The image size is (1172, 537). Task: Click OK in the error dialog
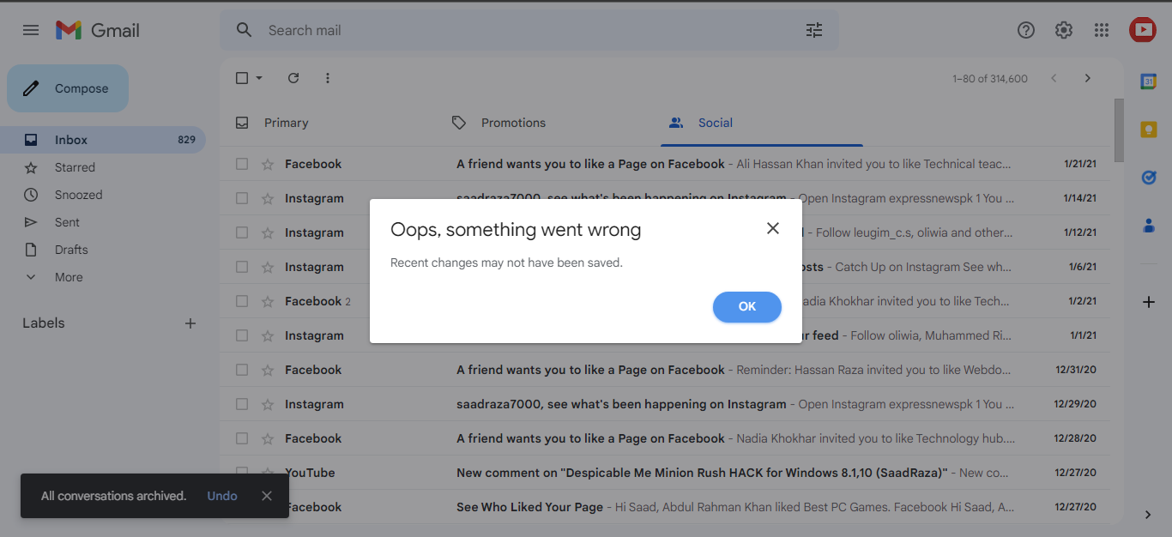pyautogui.click(x=747, y=307)
